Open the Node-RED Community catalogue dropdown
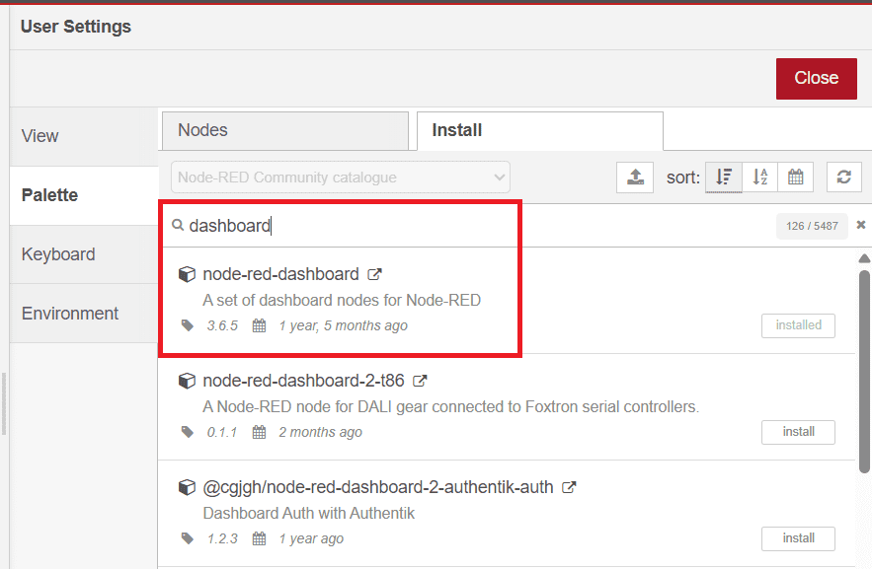Screen dimensions: 872x569 click(x=340, y=177)
